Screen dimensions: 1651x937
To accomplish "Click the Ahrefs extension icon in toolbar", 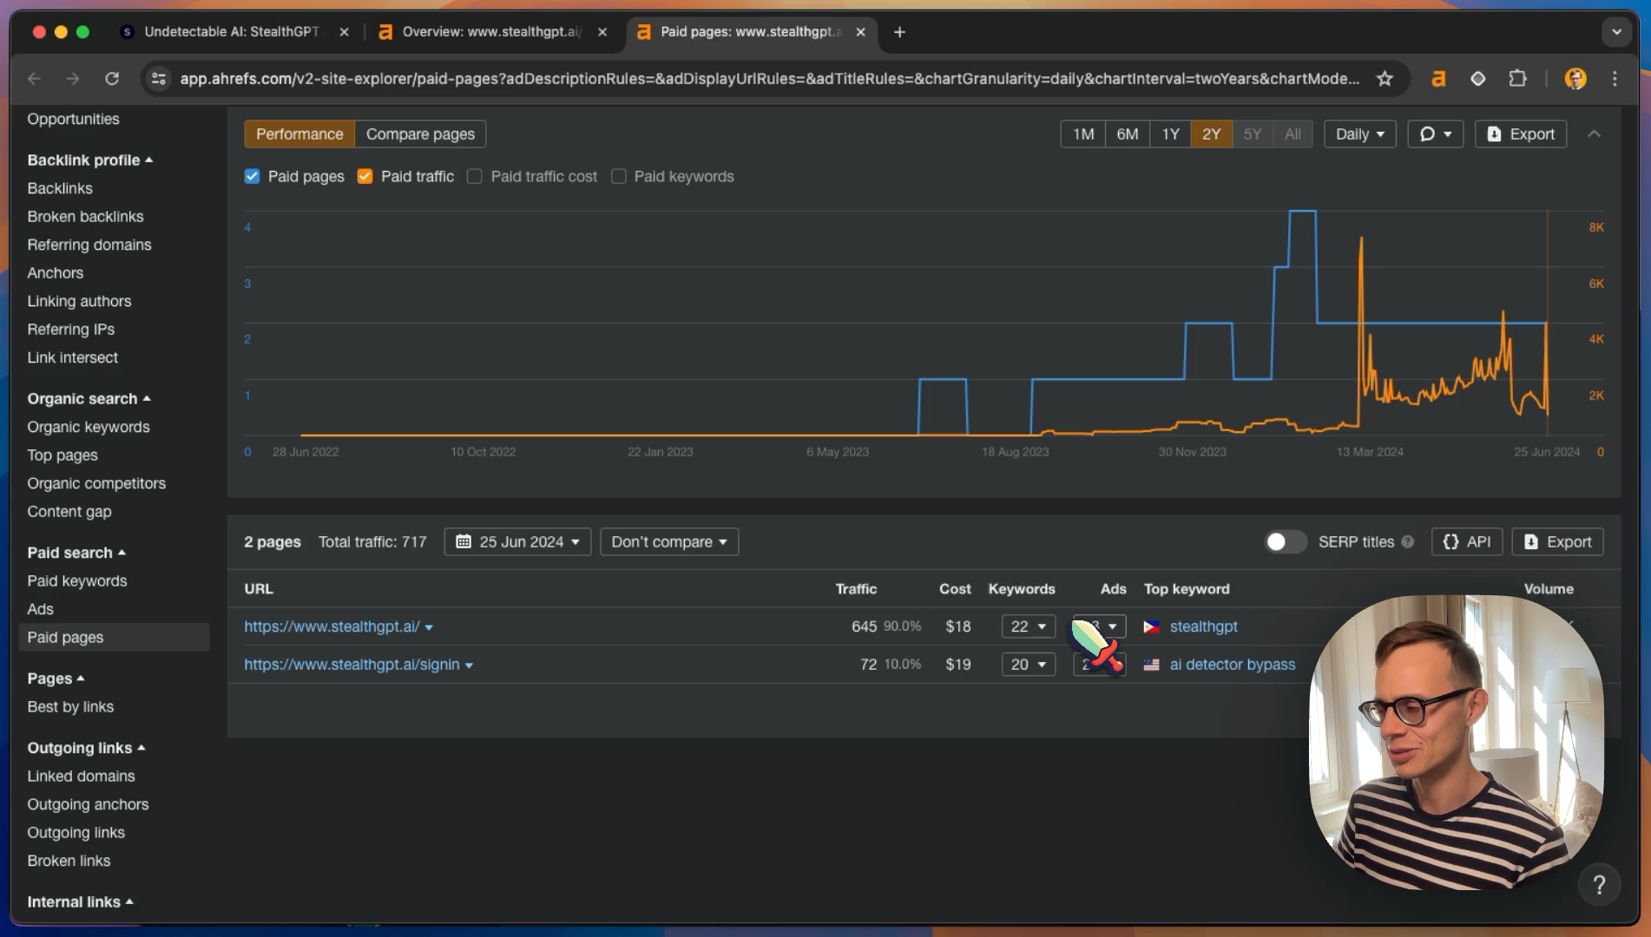I will click(1438, 79).
